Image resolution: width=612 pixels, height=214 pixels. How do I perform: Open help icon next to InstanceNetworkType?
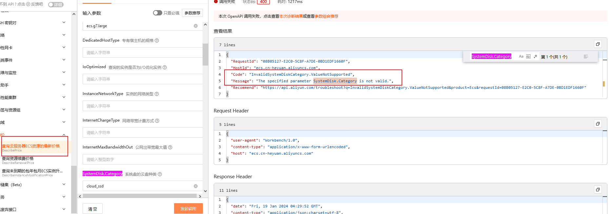click(157, 94)
